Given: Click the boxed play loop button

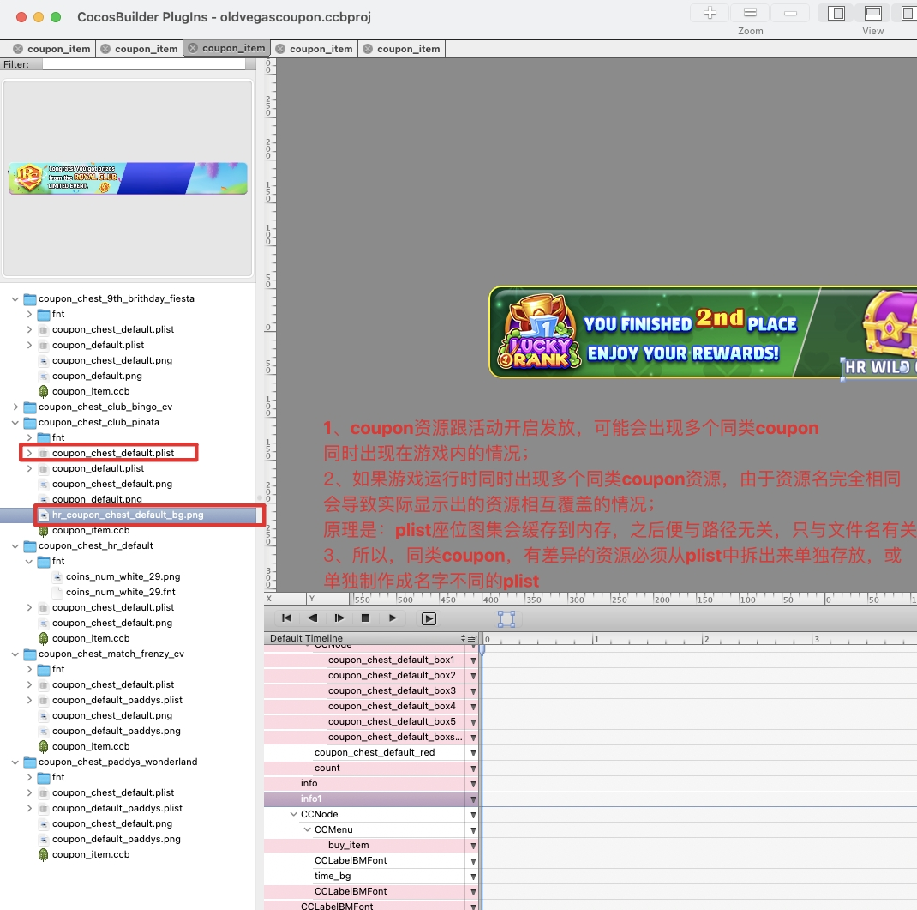Looking at the screenshot, I should 429,618.
